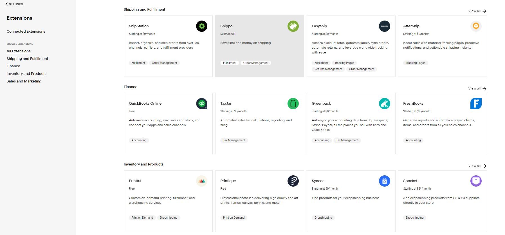The height and width of the screenshot is (235, 505).
Task: View all Shipping and Fulfillment extensions
Action: coord(477,11)
